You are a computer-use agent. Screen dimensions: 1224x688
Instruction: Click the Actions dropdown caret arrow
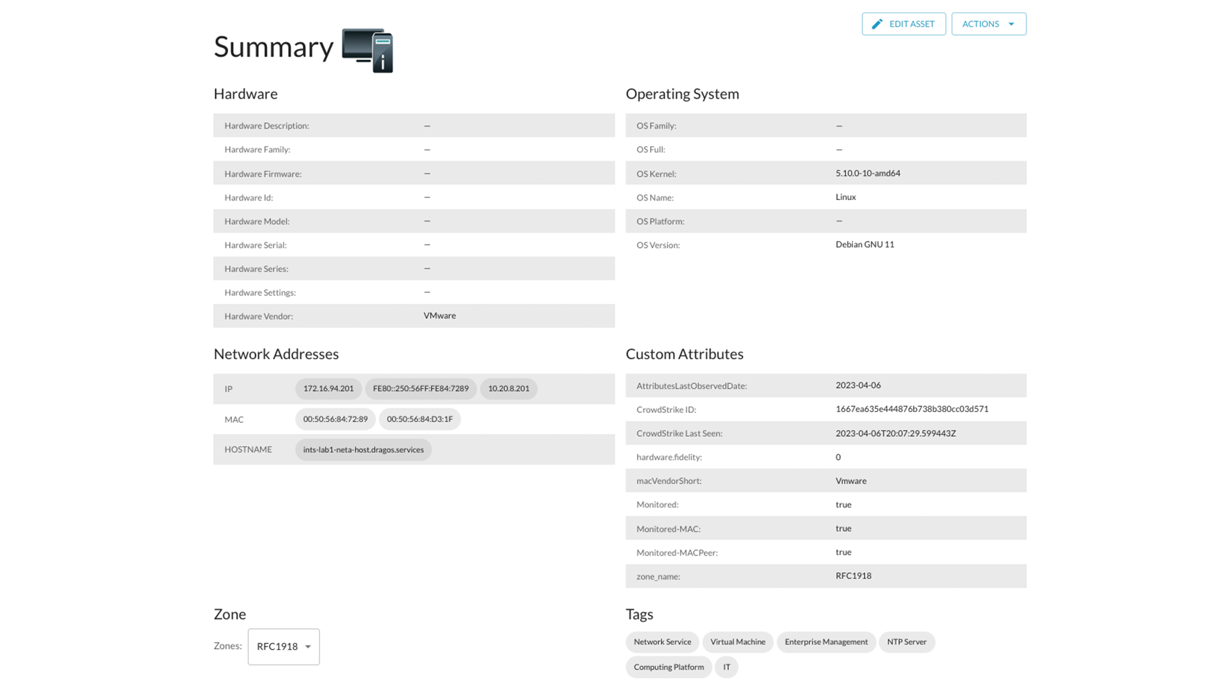click(x=1011, y=24)
